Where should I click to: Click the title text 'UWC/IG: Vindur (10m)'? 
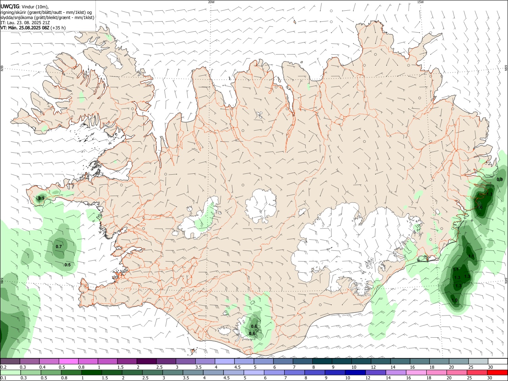point(25,7)
